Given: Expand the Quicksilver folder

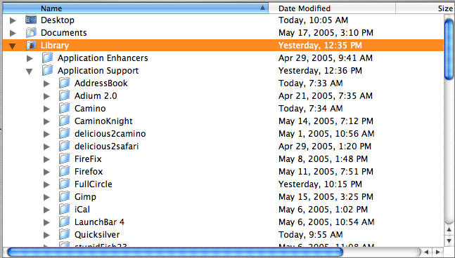Looking at the screenshot, I should (46, 235).
